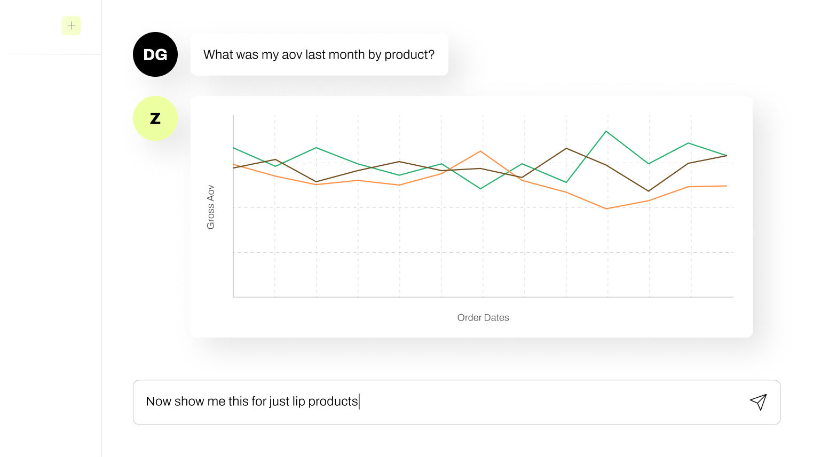Select the Order Dates axis label
The height and width of the screenshot is (457, 813).
[x=483, y=317]
